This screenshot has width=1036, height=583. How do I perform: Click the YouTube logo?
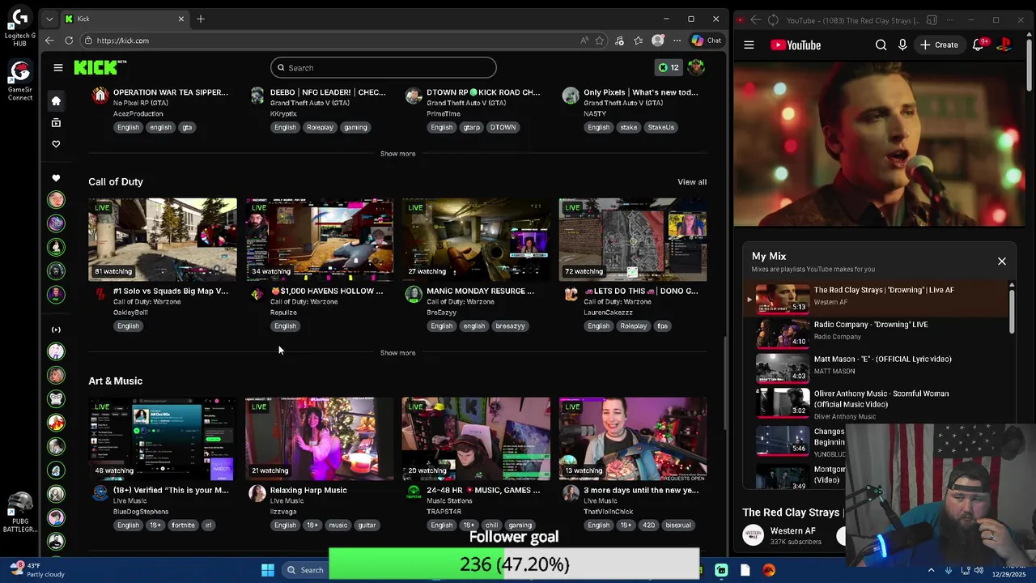pyautogui.click(x=796, y=45)
